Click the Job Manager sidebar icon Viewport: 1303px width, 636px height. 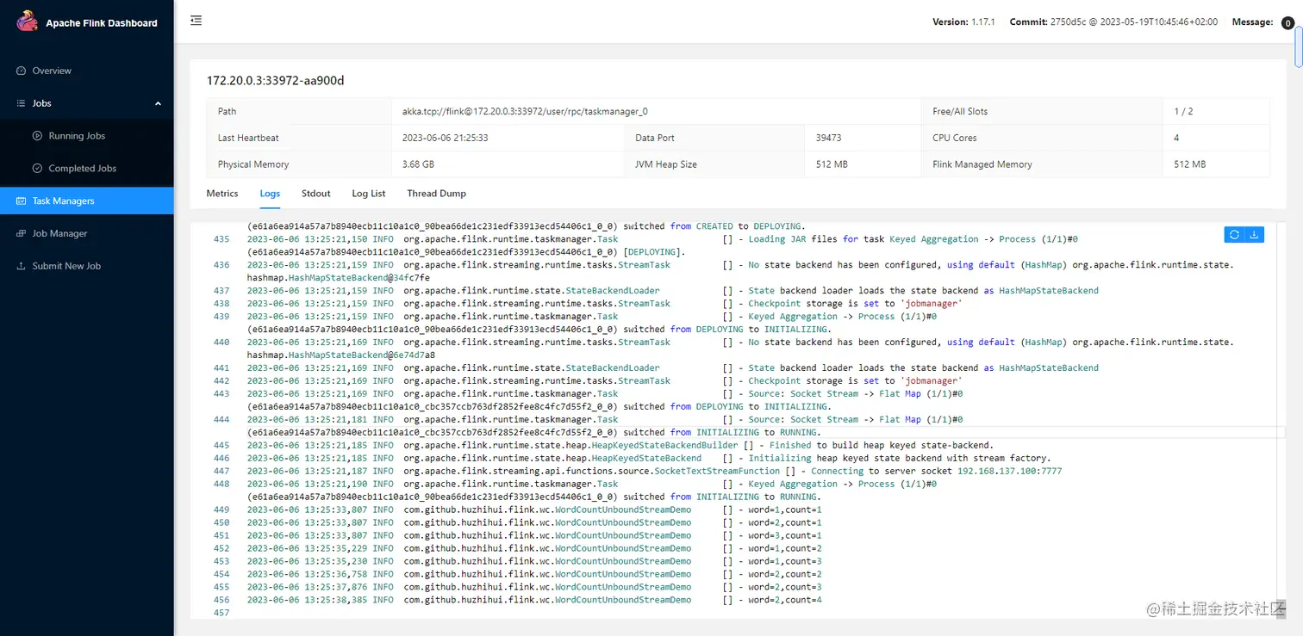tap(22, 233)
